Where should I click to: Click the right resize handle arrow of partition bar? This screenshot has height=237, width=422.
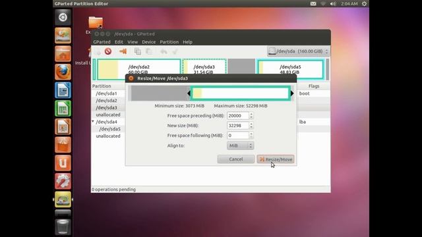[292, 93]
